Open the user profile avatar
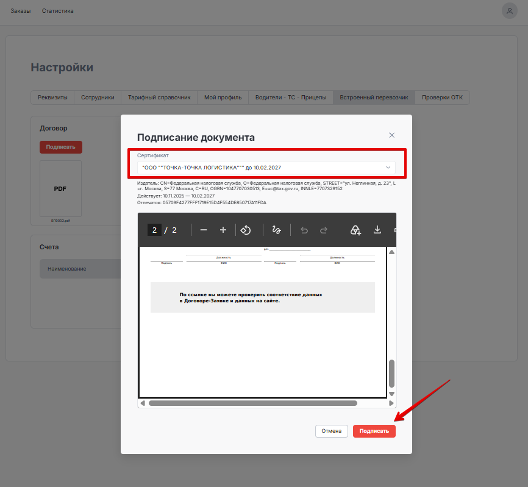The height and width of the screenshot is (487, 528). click(x=510, y=11)
